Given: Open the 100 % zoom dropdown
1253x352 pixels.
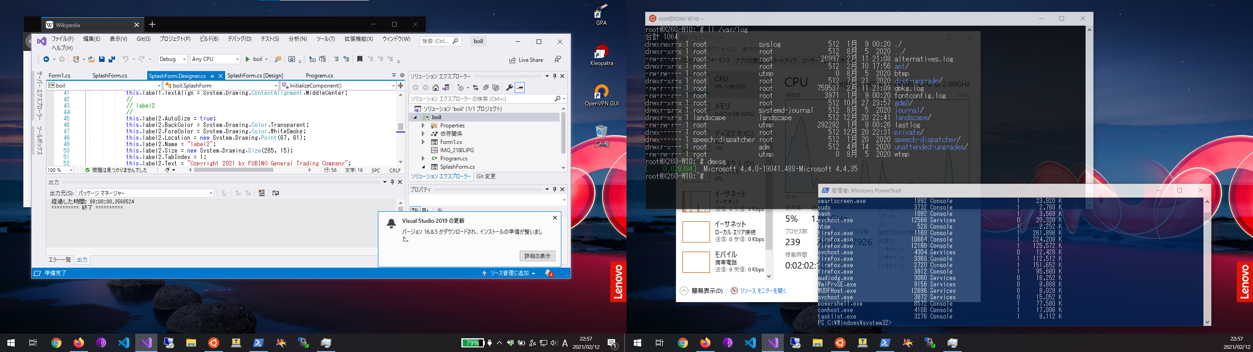Looking at the screenshot, I should coord(60,170).
